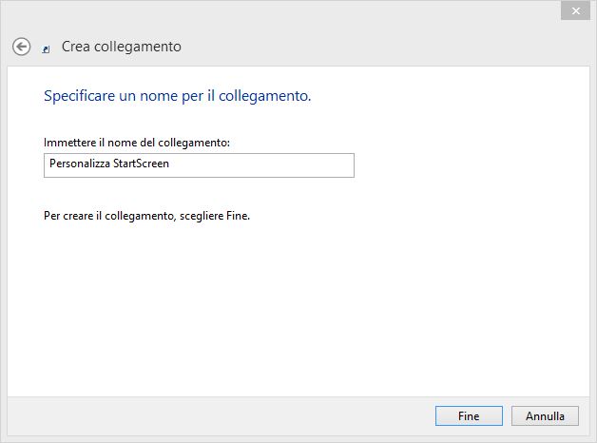Viewport: 597px width, 443px height.
Task: Finish the wizard with the Fine button
Action: click(469, 416)
